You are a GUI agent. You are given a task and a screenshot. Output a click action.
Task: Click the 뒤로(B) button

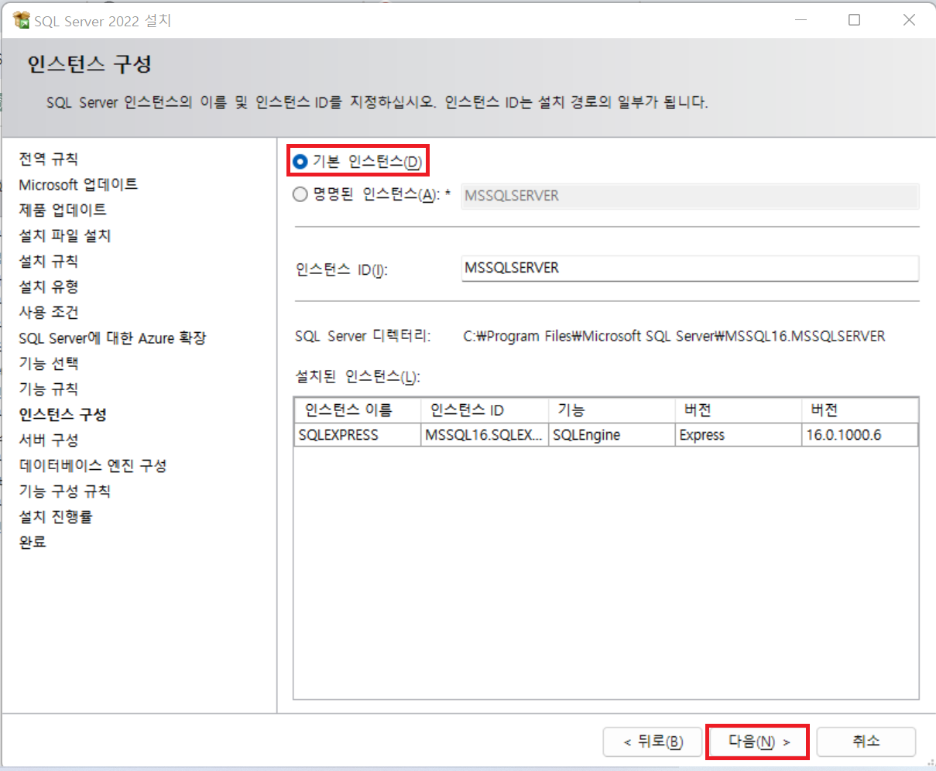pos(653,742)
